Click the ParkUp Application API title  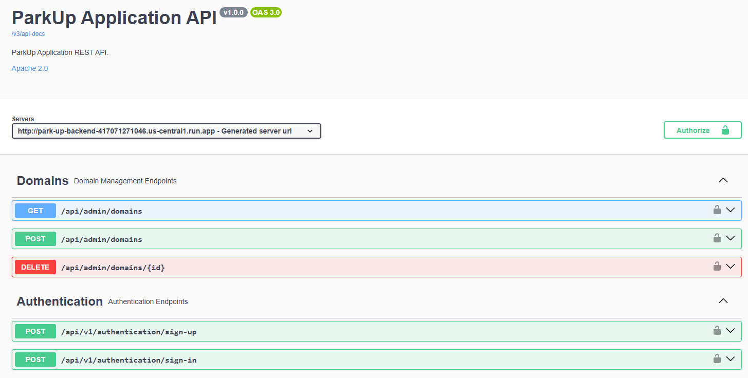pos(114,17)
